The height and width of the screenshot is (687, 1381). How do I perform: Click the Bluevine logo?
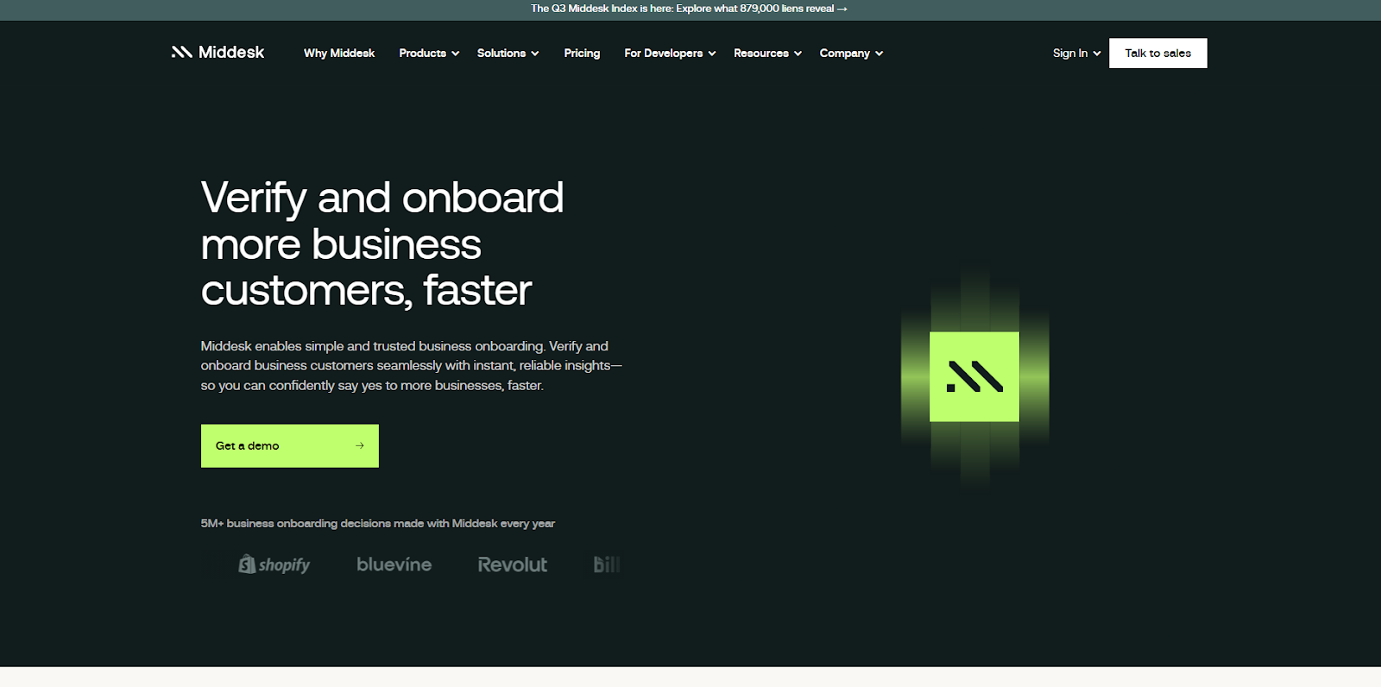(x=394, y=564)
